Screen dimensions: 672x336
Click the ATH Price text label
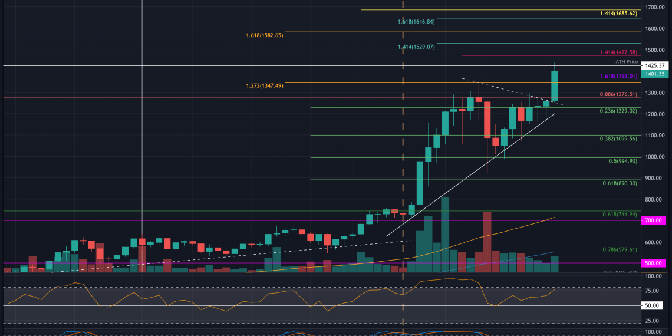pyautogui.click(x=627, y=61)
